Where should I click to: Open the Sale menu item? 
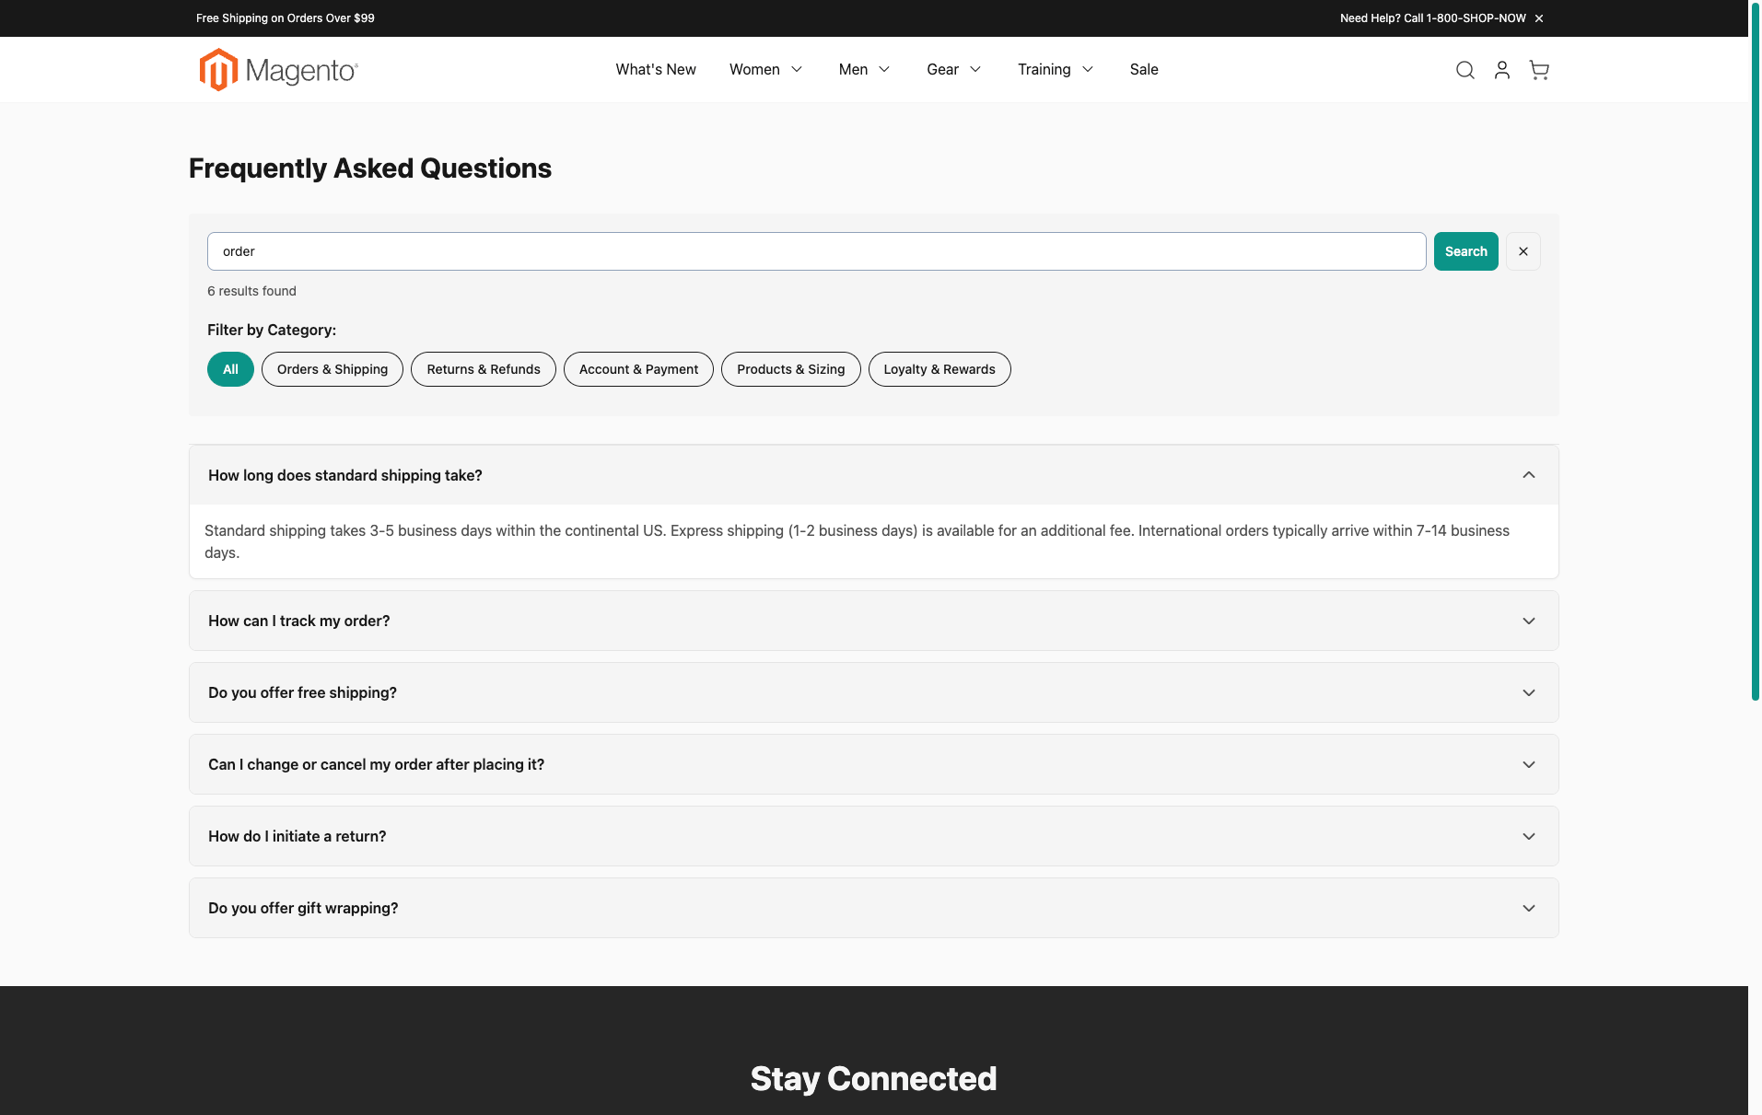pyautogui.click(x=1143, y=70)
